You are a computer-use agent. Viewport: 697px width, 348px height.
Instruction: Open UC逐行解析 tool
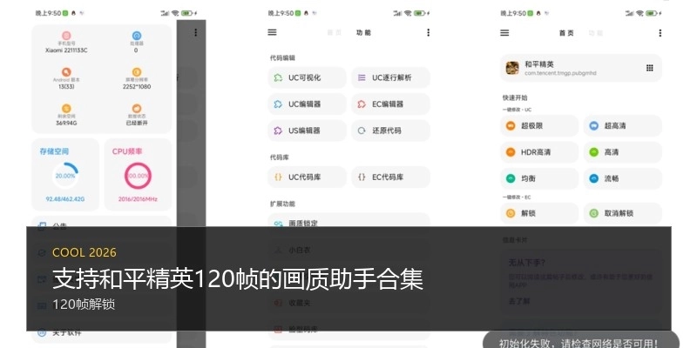[390, 77]
